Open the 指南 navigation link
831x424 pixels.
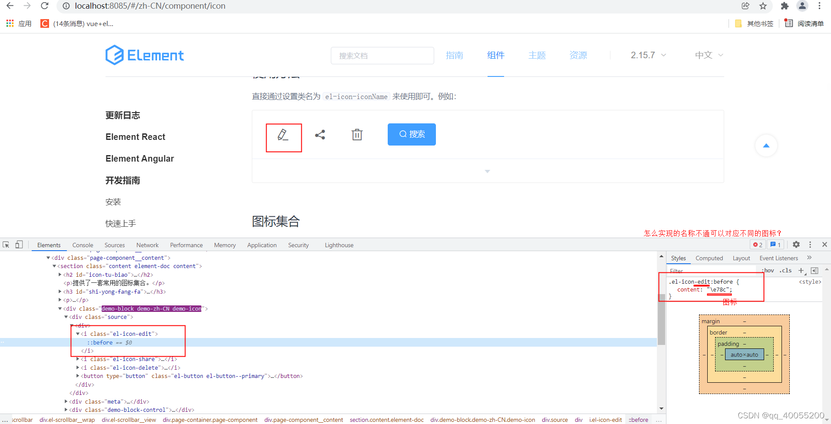click(x=454, y=55)
